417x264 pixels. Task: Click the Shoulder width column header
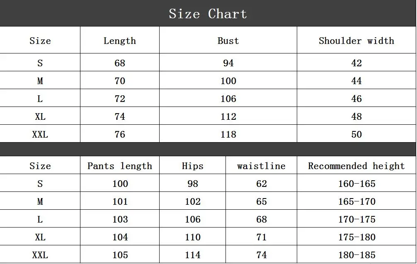(356, 41)
